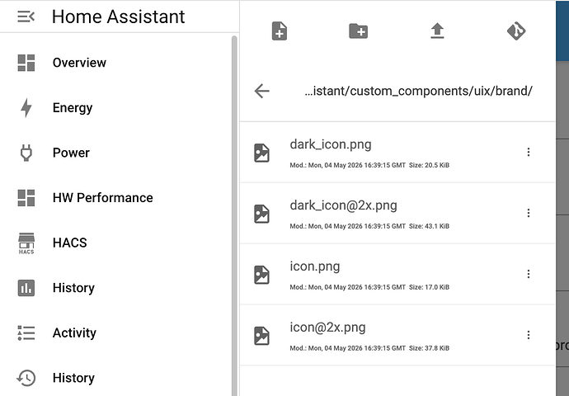
Task: Click the Overview dashboard icon
Action: point(26,63)
